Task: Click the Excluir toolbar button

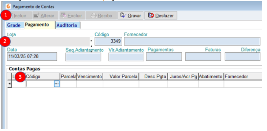Action: click(x=72, y=16)
